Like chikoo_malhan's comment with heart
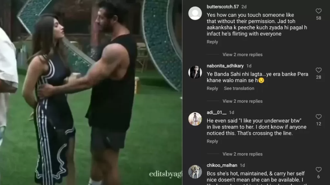Image resolution: width=330 pixels, height=185 pixels. (318, 170)
